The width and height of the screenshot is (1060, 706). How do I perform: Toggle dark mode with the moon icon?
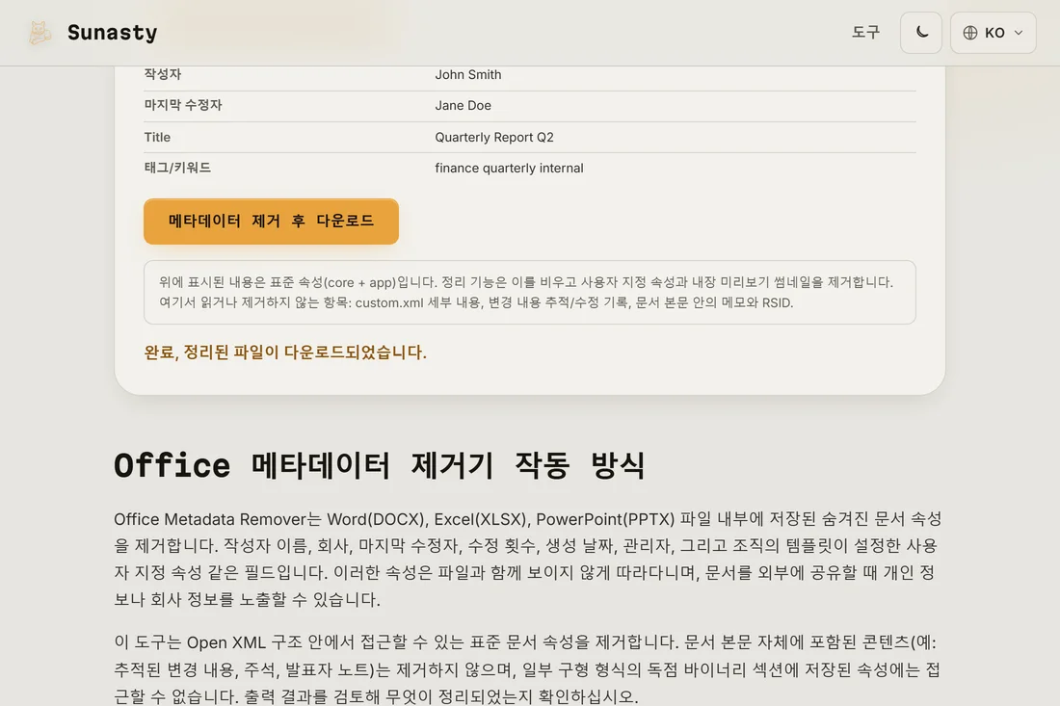point(920,33)
